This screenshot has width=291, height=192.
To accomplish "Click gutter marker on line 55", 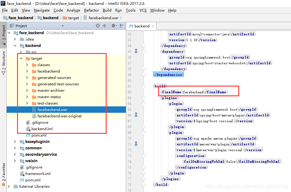I will click(x=136, y=51).
